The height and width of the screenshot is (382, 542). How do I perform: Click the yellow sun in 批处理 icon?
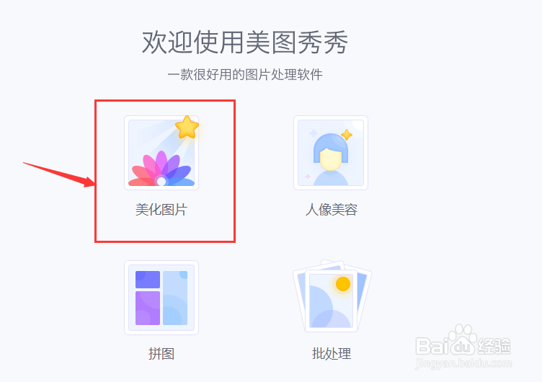343,284
